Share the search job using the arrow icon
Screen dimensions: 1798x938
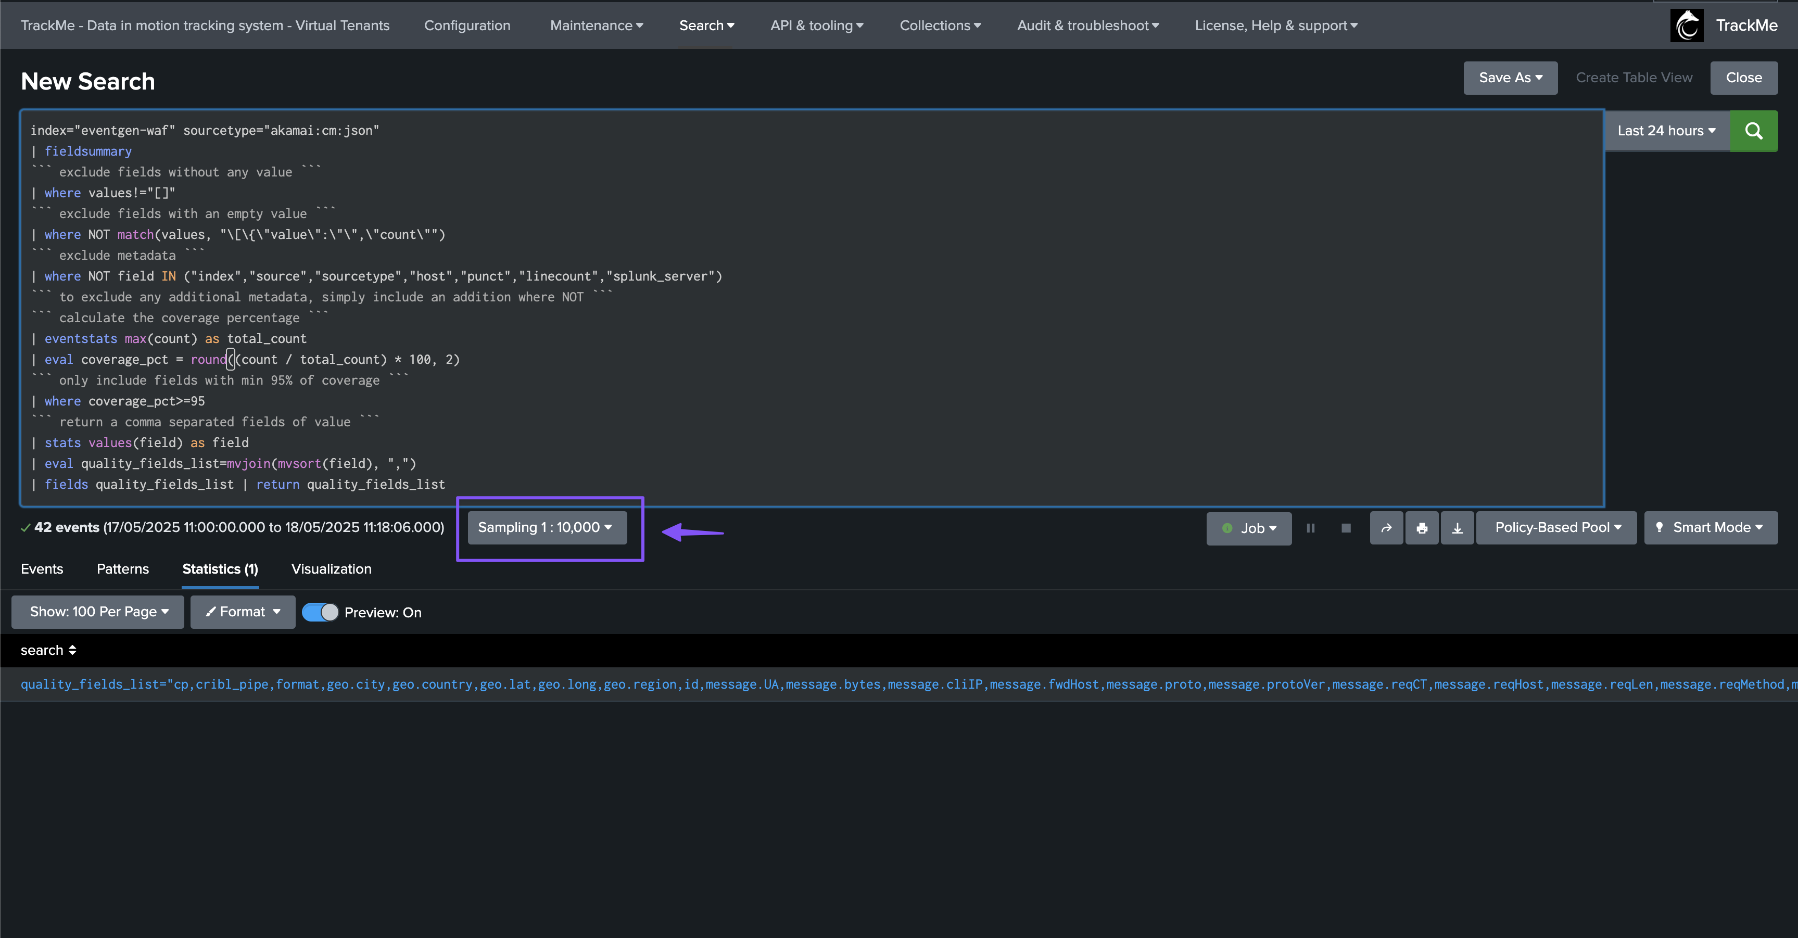pos(1386,528)
